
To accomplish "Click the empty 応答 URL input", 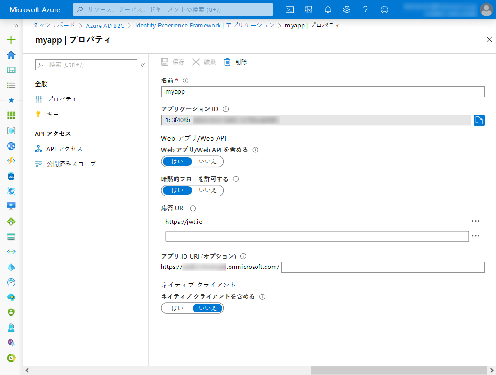I will pyautogui.click(x=317, y=236).
